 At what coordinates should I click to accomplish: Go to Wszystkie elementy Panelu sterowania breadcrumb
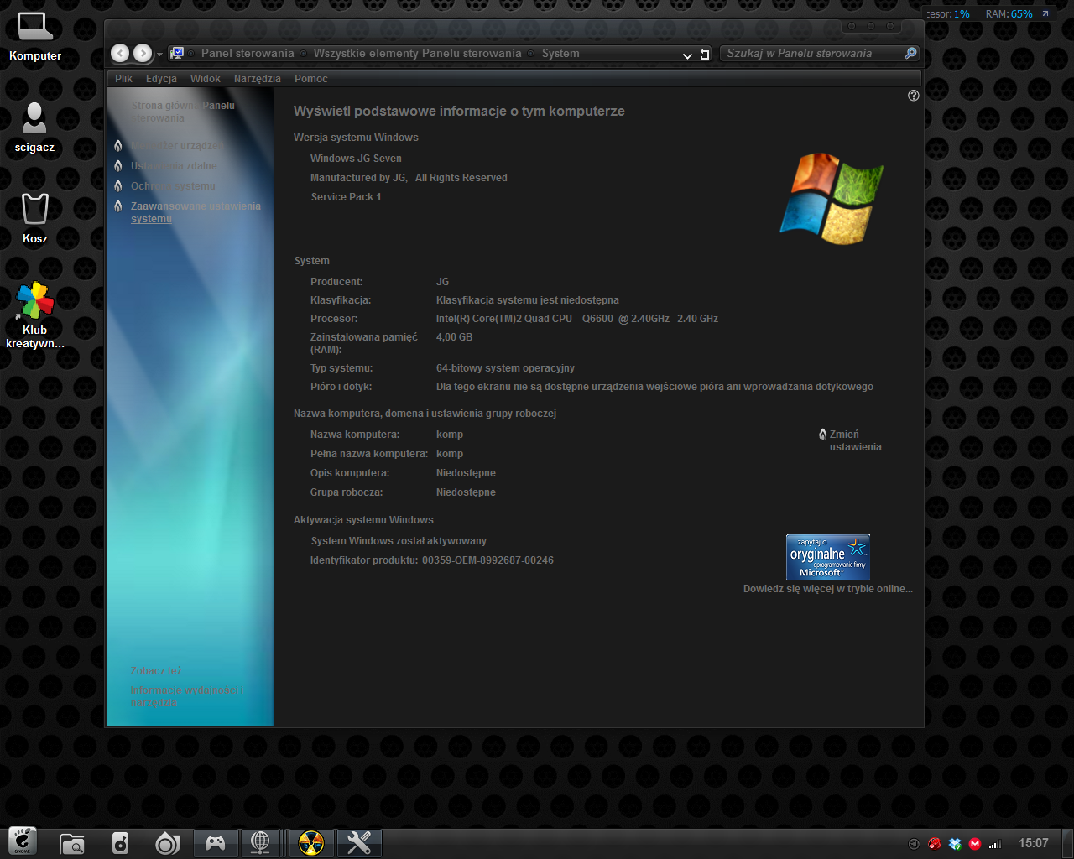pos(417,53)
